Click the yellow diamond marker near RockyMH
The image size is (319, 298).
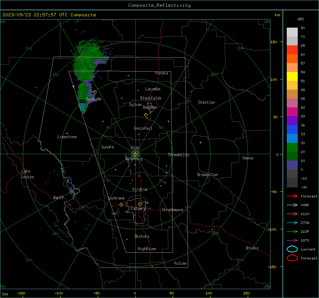click(95, 92)
